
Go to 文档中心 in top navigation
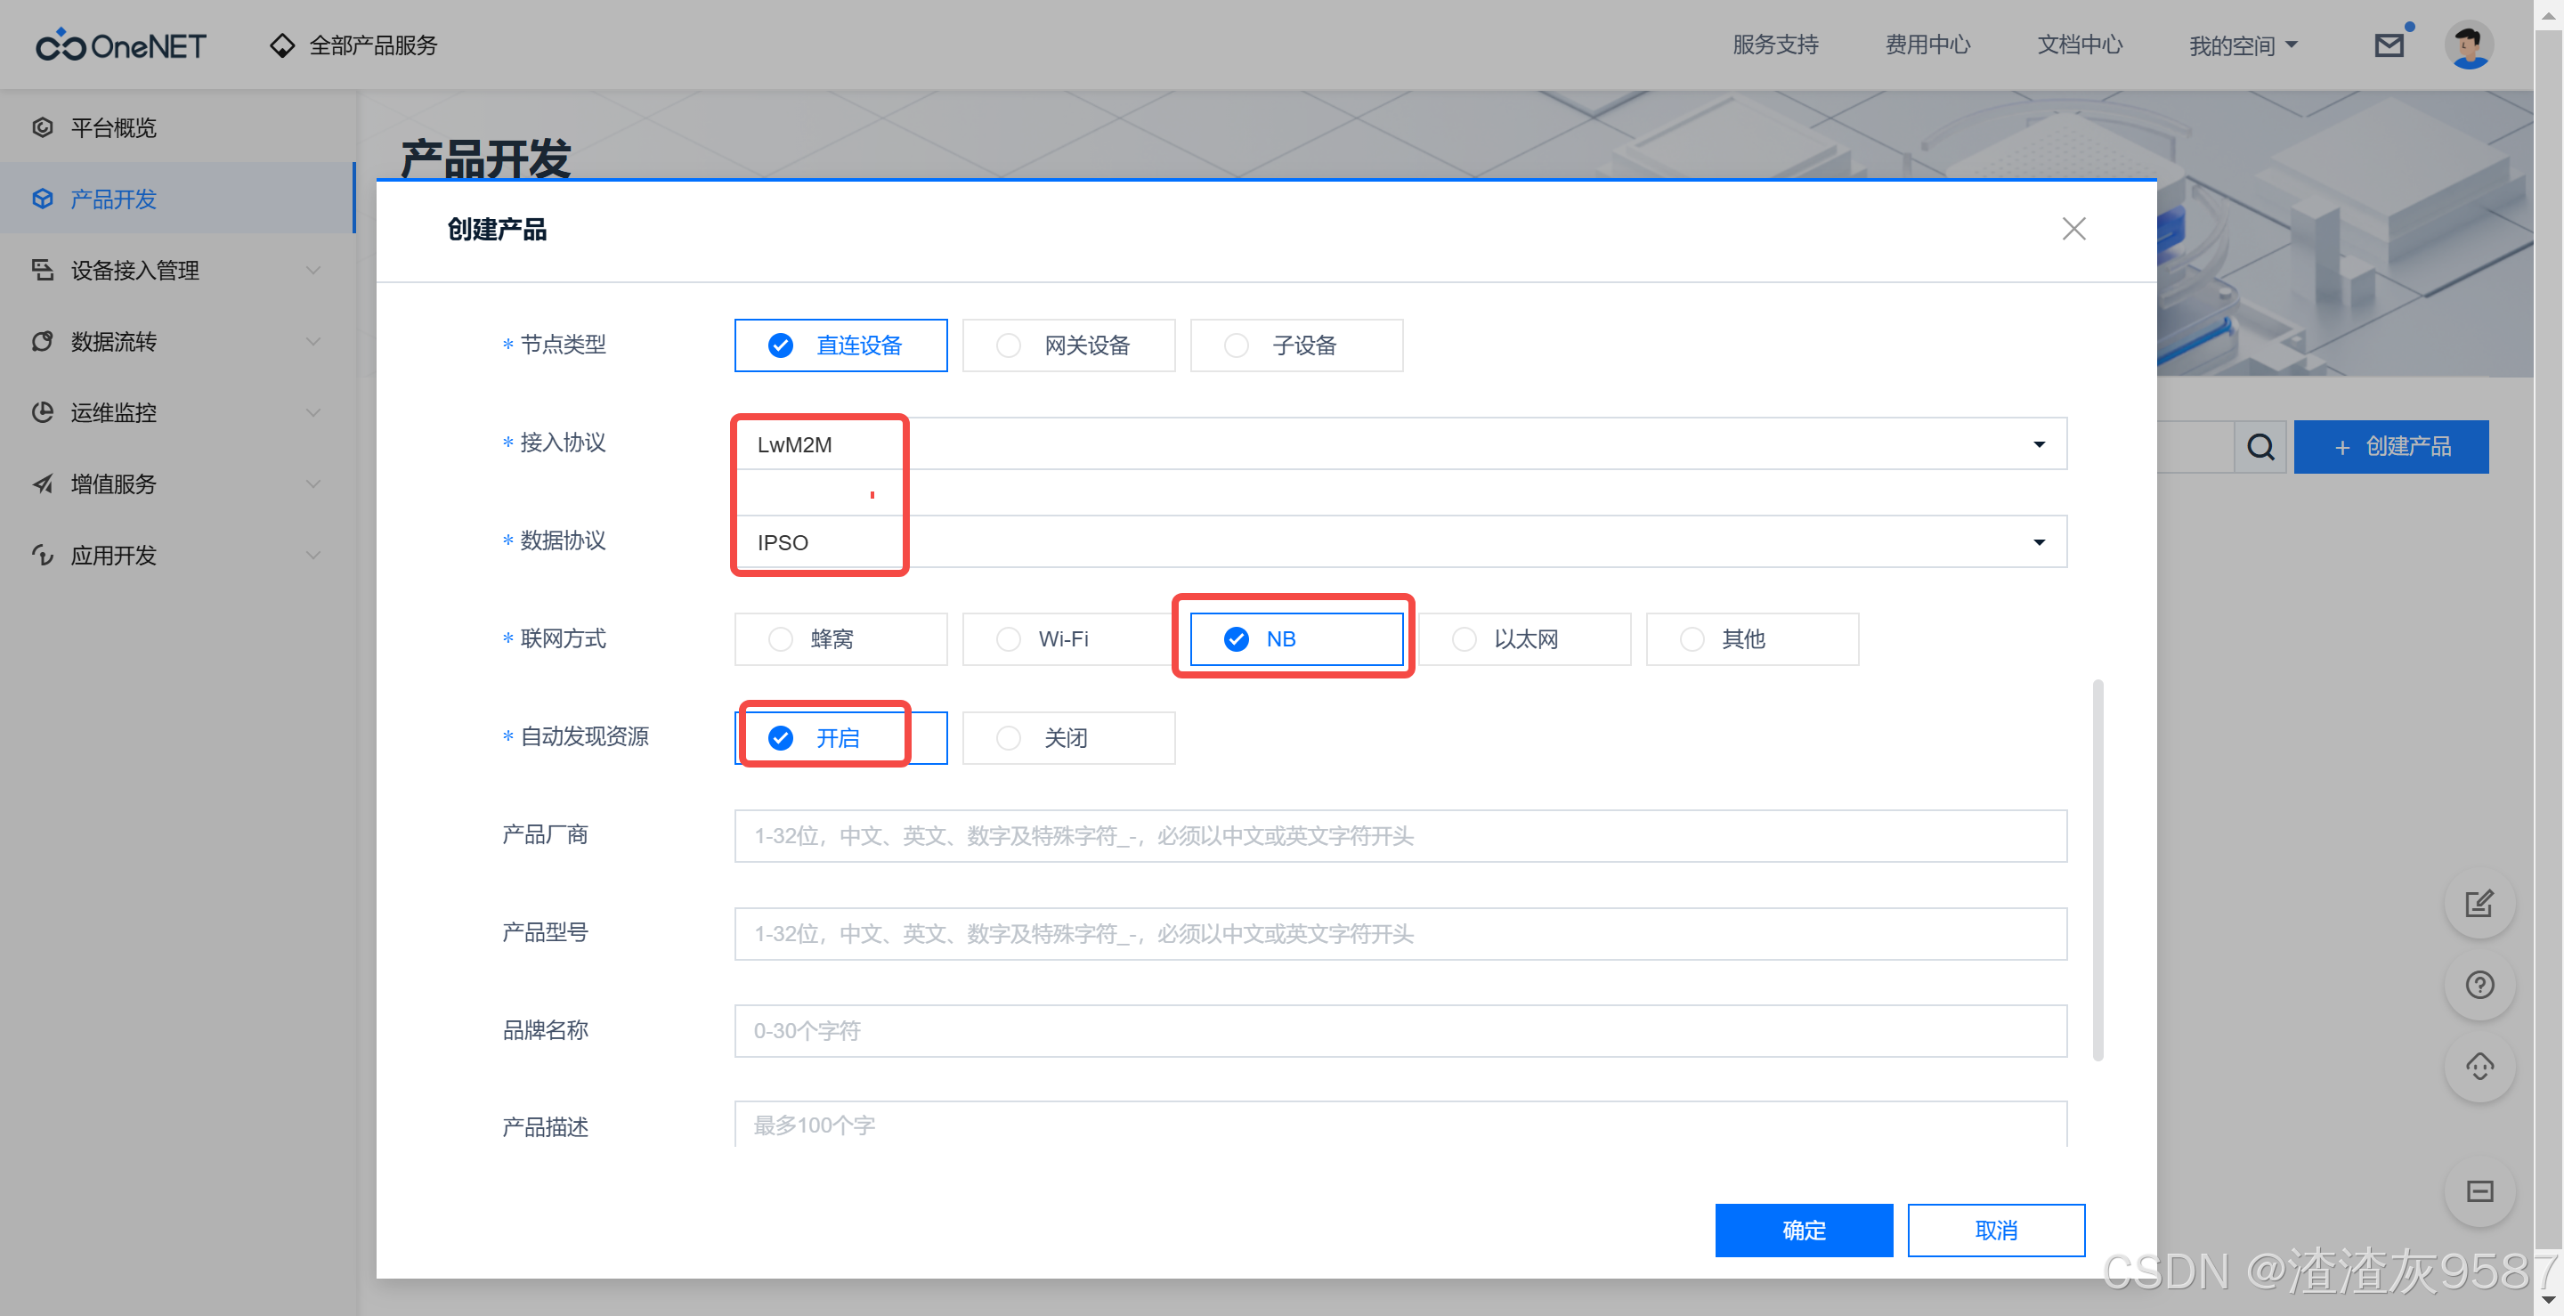point(2080,45)
